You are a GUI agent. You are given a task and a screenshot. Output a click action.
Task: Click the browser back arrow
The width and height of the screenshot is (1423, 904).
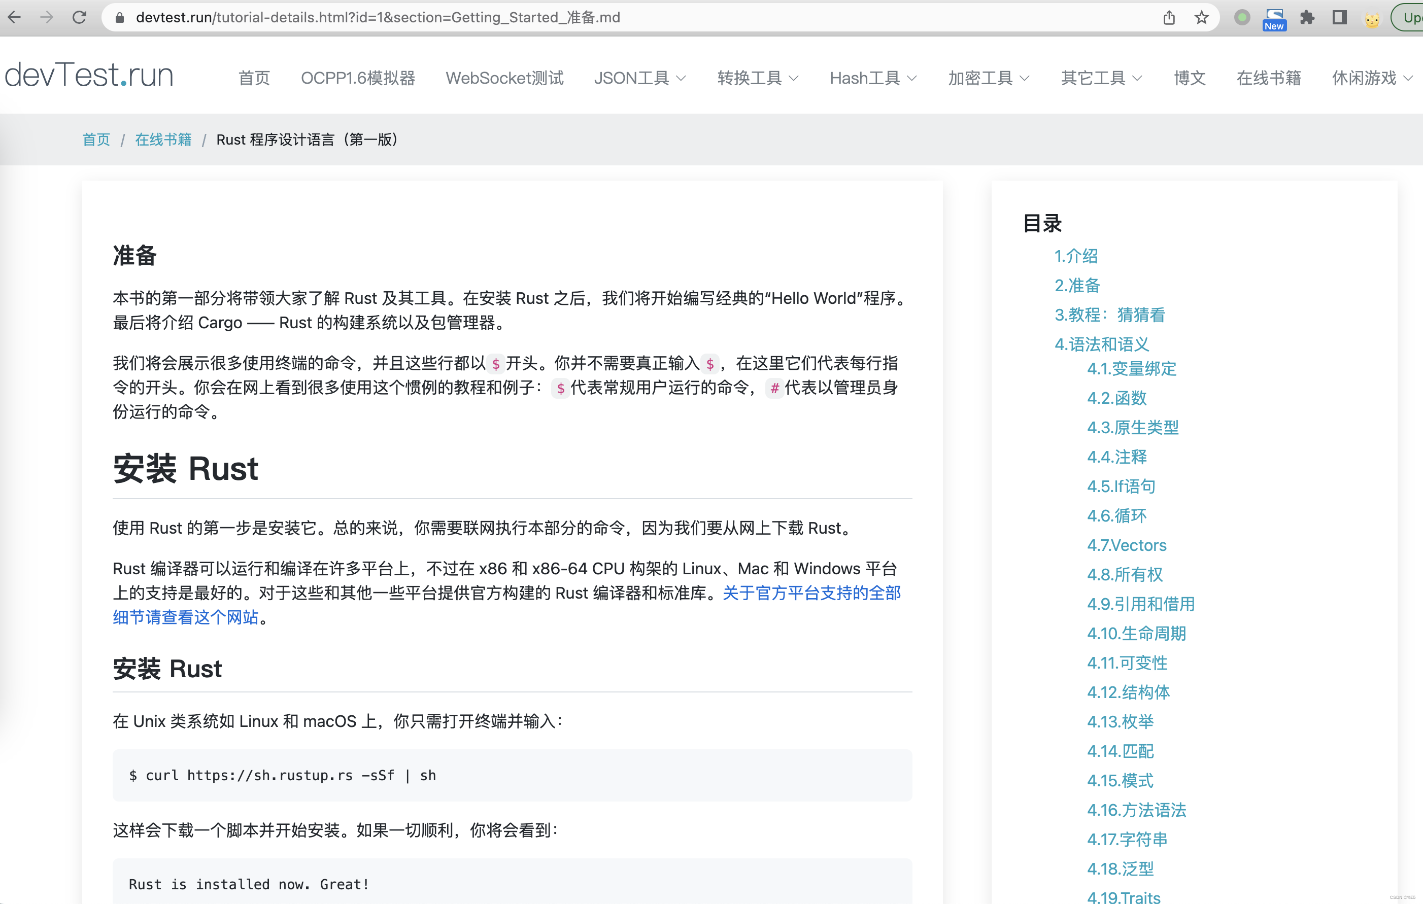click(15, 17)
